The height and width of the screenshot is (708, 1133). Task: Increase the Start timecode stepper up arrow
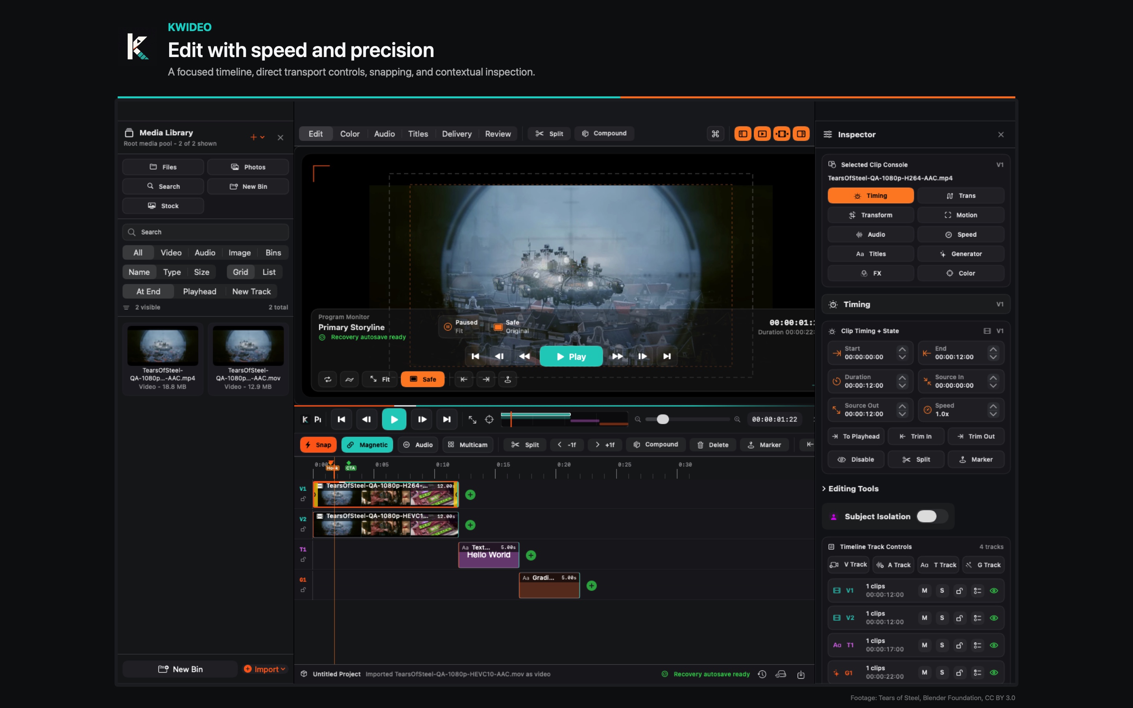(902, 349)
